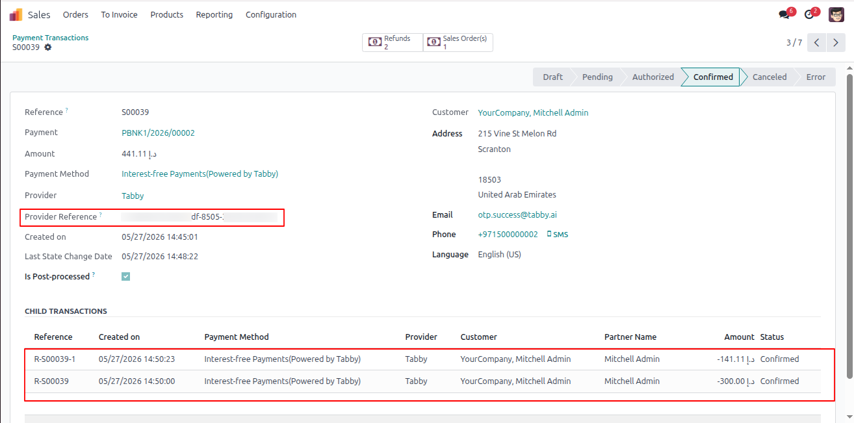This screenshot has width=854, height=423.
Task: Open the To Invoice menu
Action: pyautogui.click(x=119, y=14)
